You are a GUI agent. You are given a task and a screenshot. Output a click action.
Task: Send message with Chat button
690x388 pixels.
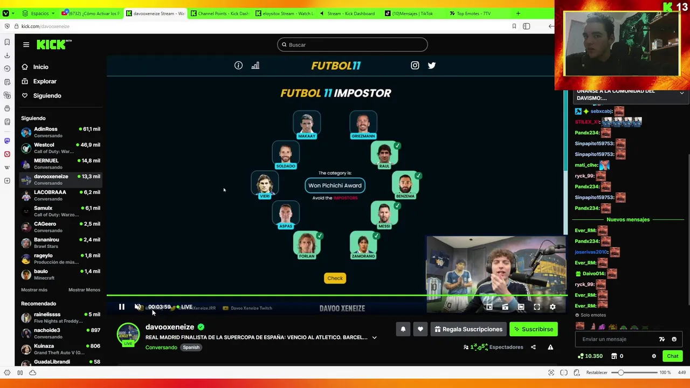[673, 356]
